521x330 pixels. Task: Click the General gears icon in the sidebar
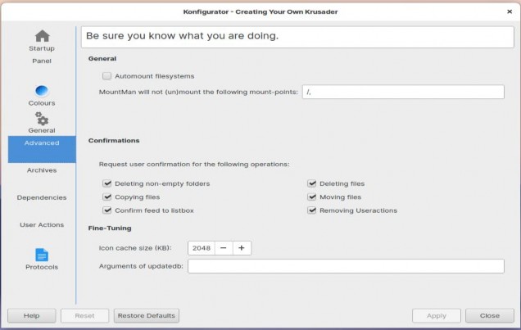pyautogui.click(x=42, y=119)
